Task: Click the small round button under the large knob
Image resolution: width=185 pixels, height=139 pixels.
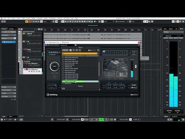Action: pyautogui.click(x=54, y=77)
